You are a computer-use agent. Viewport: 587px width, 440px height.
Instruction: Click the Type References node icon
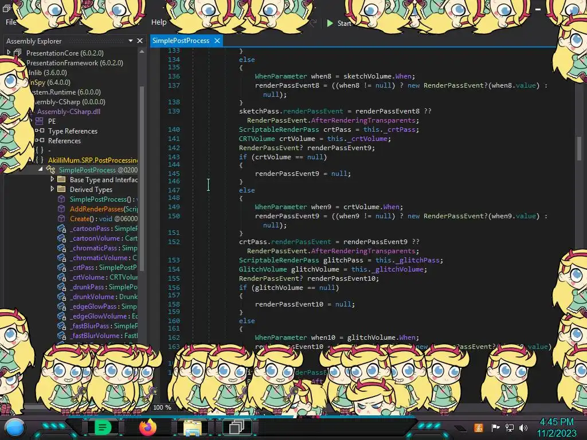point(40,131)
